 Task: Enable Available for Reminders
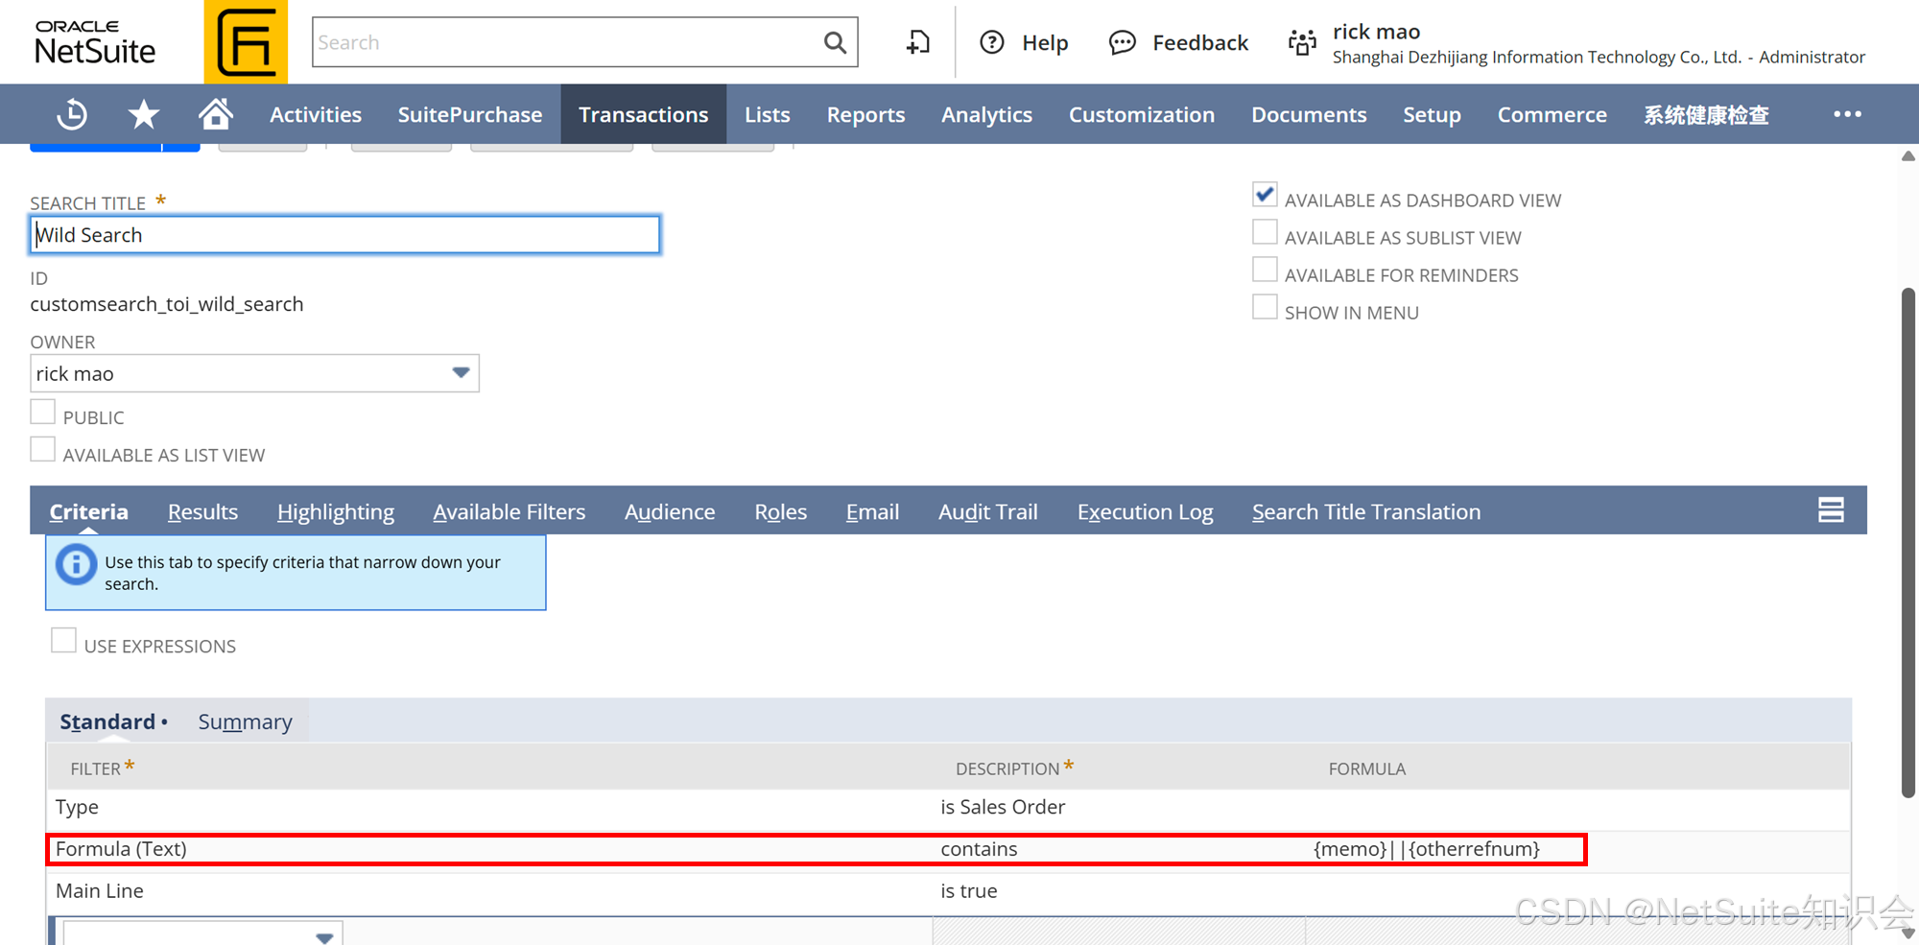[1265, 270]
